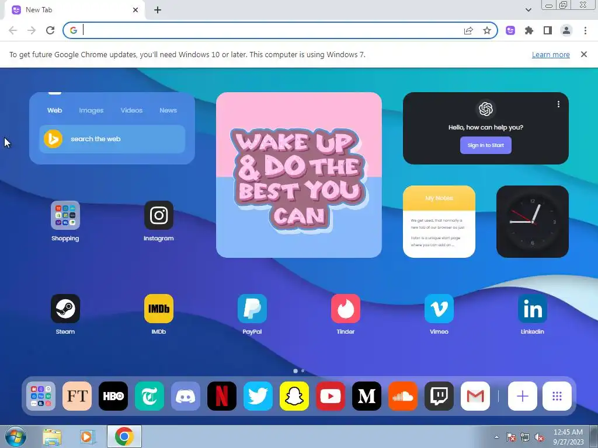Launch the Steam shortcut
The height and width of the screenshot is (448, 598).
pyautogui.click(x=65, y=309)
